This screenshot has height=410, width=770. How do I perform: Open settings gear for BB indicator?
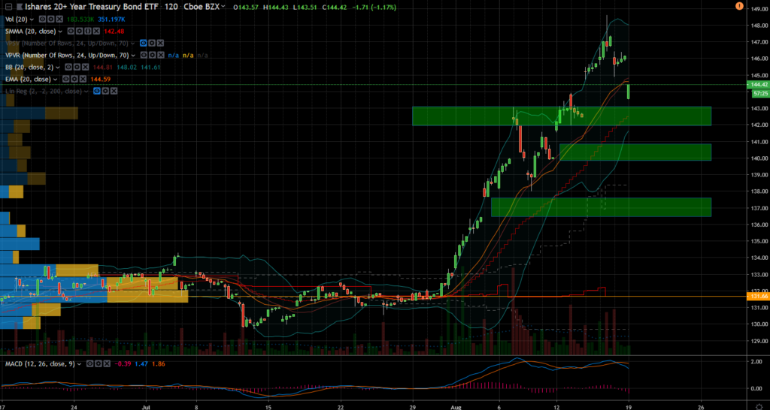click(x=77, y=67)
